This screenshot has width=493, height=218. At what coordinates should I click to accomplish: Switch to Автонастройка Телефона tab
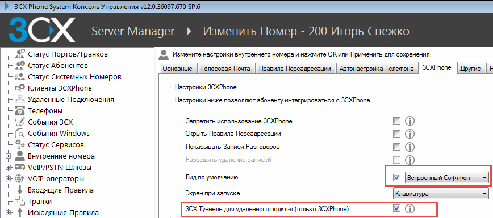377,69
